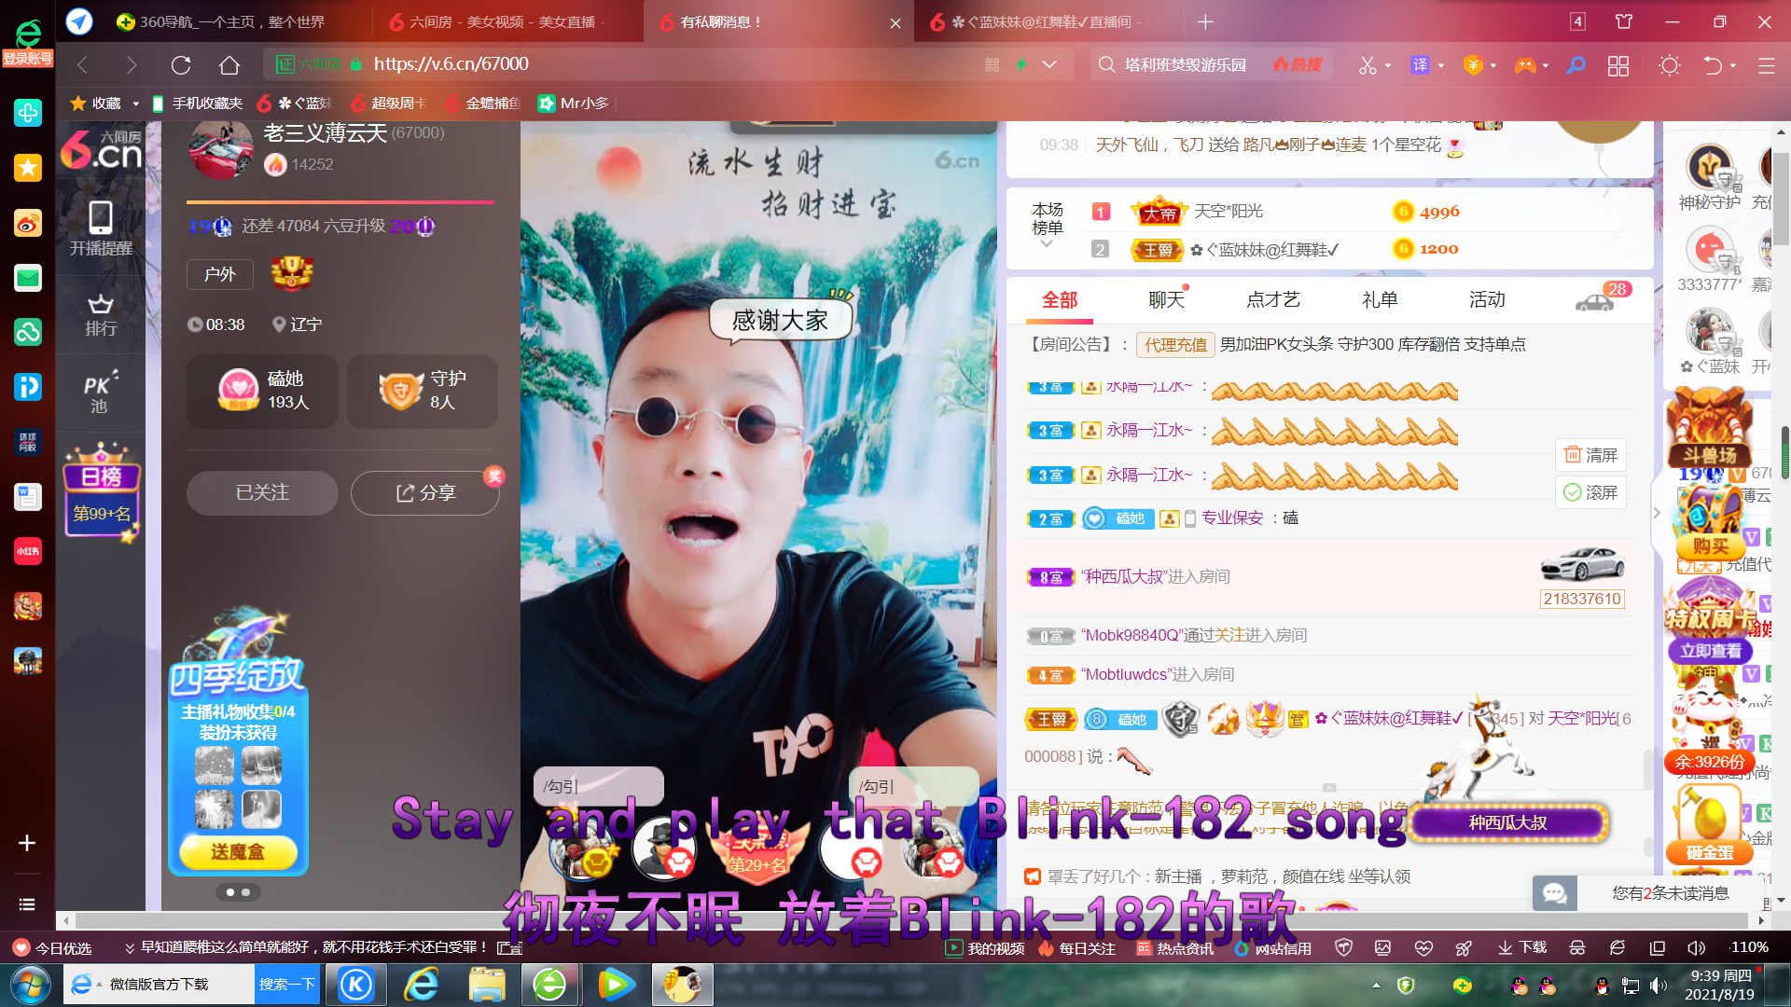
Task: Go to browser home page icon
Action: point(229,65)
